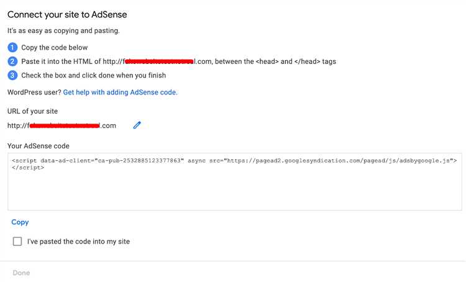The height and width of the screenshot is (282, 466).
Task: Click the pencil icon to edit site URL
Action: pyautogui.click(x=137, y=125)
